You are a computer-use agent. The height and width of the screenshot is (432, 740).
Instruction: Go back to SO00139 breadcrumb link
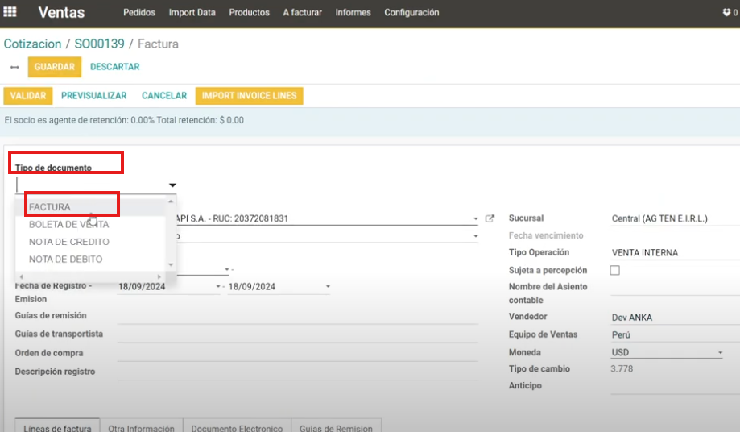pyautogui.click(x=99, y=44)
